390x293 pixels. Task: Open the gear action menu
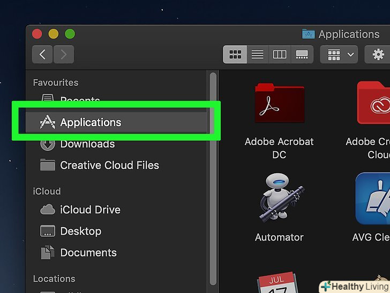pos(378,54)
